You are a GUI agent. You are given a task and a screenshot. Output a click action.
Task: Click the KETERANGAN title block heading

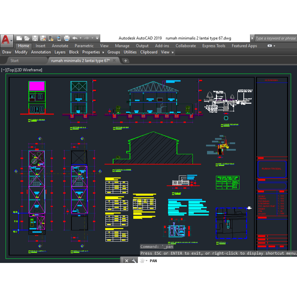271,80
